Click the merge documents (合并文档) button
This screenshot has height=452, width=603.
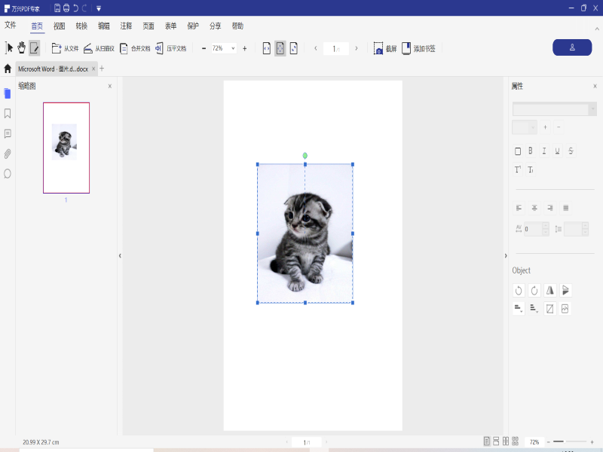(135, 48)
